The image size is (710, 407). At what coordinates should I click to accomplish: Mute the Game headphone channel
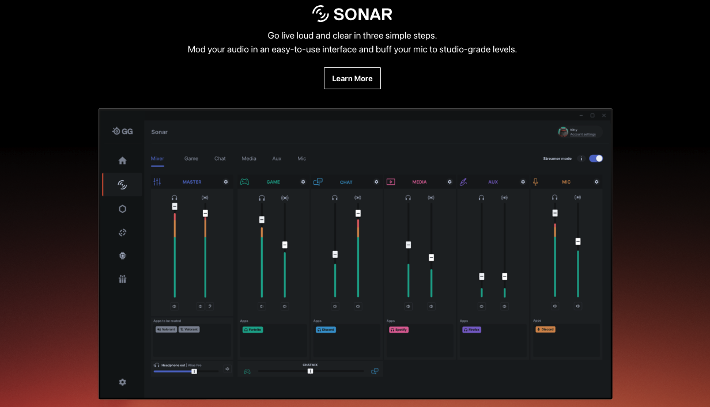click(x=262, y=306)
